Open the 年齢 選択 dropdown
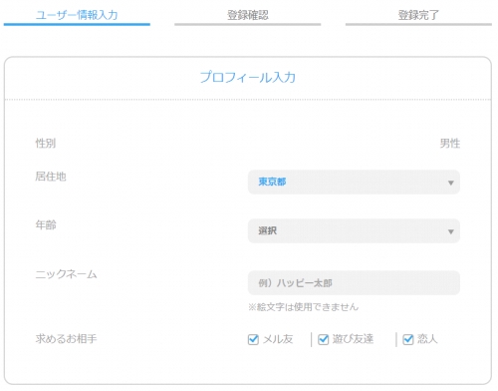 [354, 231]
